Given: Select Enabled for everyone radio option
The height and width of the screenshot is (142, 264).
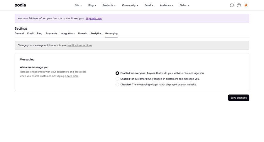Looking at the screenshot, I should click(x=117, y=73).
